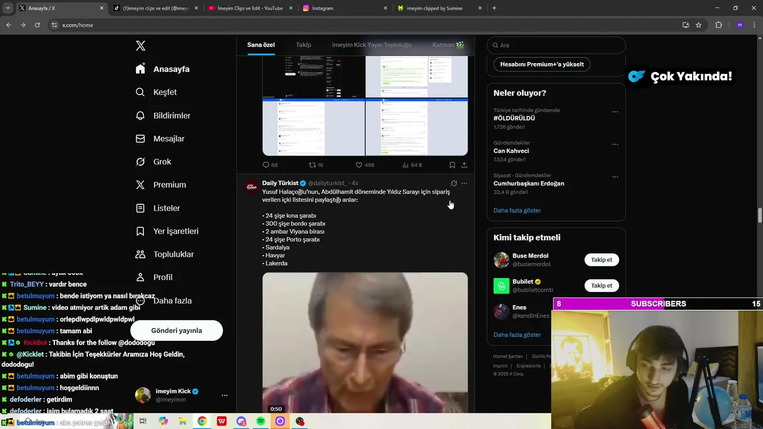Click the Grok icon on Daily Türkist post
This screenshot has width=763, height=429.
pos(454,184)
